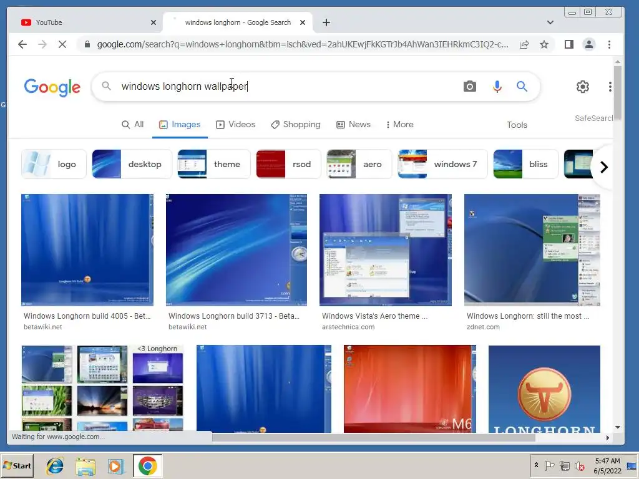Open Longhorn build 4005 image

87,249
